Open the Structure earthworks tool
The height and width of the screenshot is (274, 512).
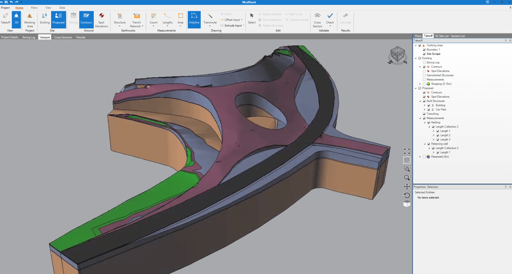click(120, 19)
